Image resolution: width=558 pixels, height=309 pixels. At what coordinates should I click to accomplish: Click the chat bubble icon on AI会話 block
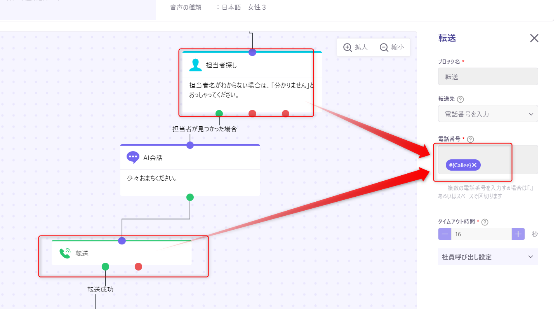point(133,157)
